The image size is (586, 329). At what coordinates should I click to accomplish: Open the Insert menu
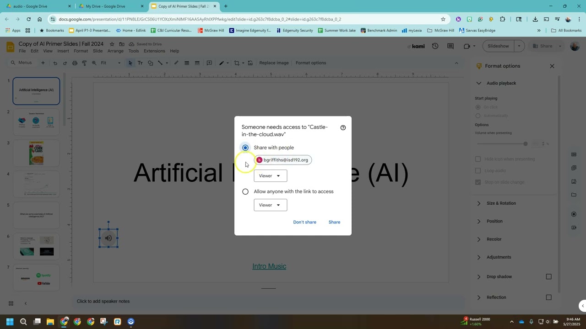[63, 51]
